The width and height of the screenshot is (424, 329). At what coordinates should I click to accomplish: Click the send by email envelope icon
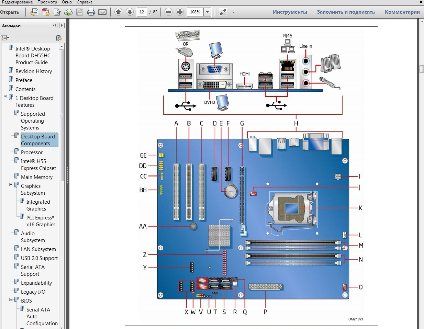point(102,12)
